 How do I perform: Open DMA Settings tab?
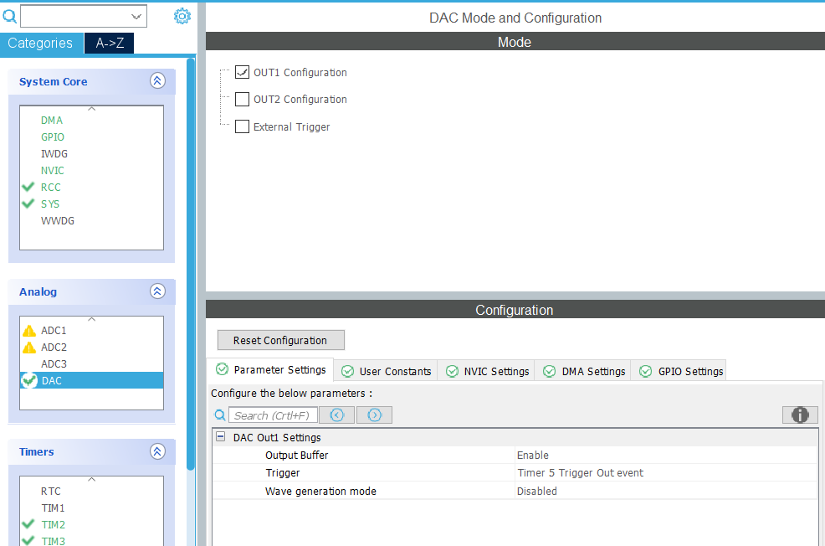tap(583, 371)
